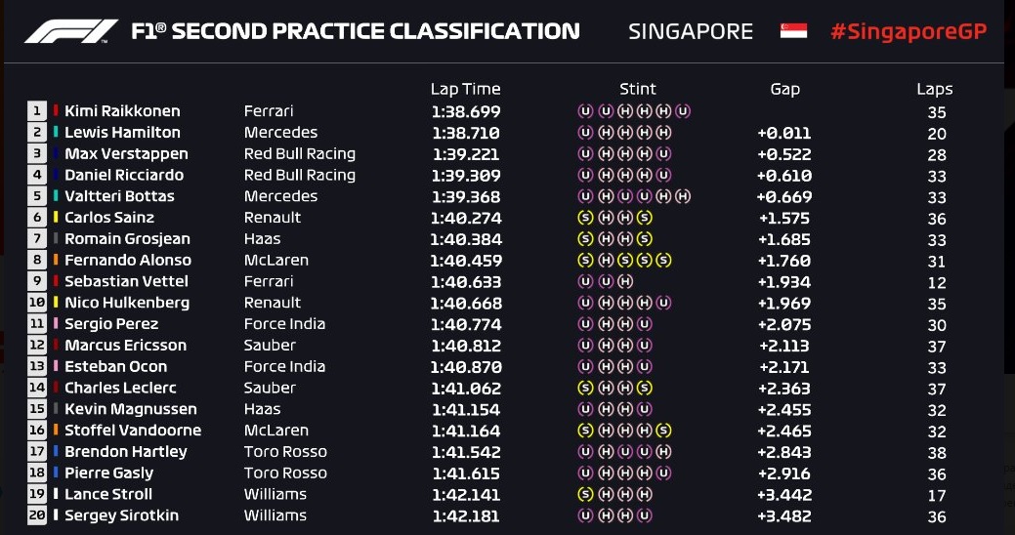This screenshot has width=1015, height=535.
Task: Click the SINGAPORE title text
Action: [x=691, y=31]
